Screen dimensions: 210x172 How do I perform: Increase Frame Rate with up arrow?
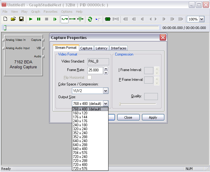click(106, 69)
